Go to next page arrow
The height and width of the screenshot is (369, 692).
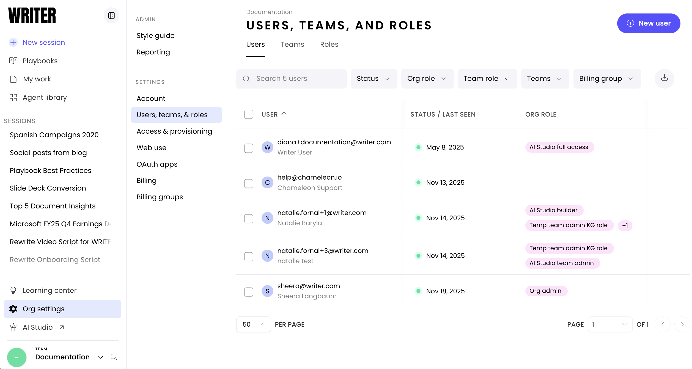[x=682, y=324]
